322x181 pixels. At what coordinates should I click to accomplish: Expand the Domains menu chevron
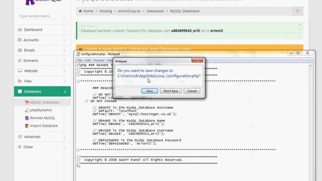click(65, 60)
